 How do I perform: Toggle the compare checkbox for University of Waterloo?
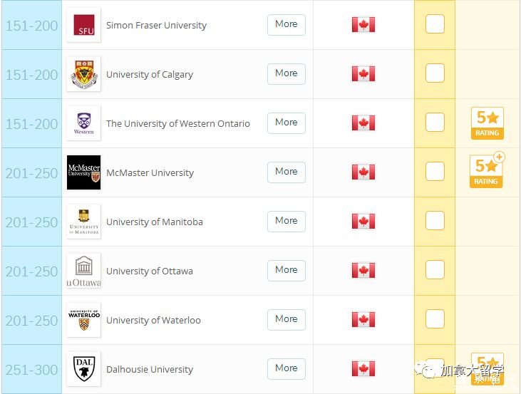point(435,319)
